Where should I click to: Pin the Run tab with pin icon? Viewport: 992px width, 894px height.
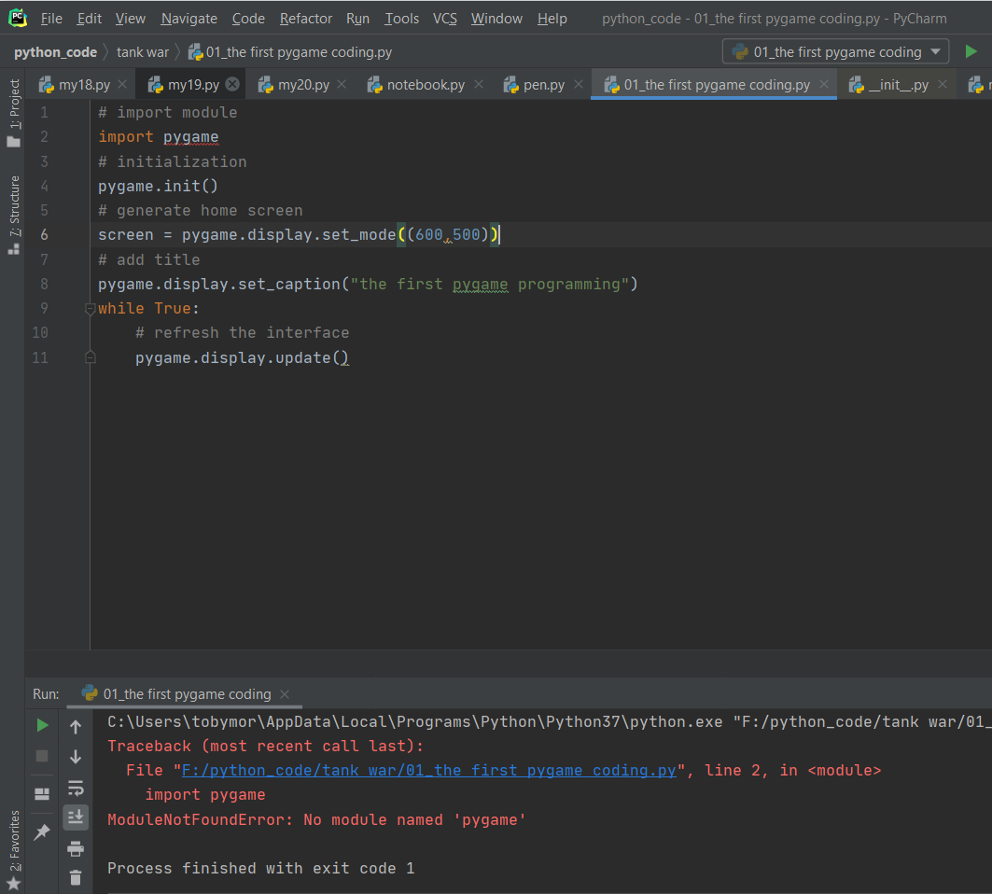42,831
